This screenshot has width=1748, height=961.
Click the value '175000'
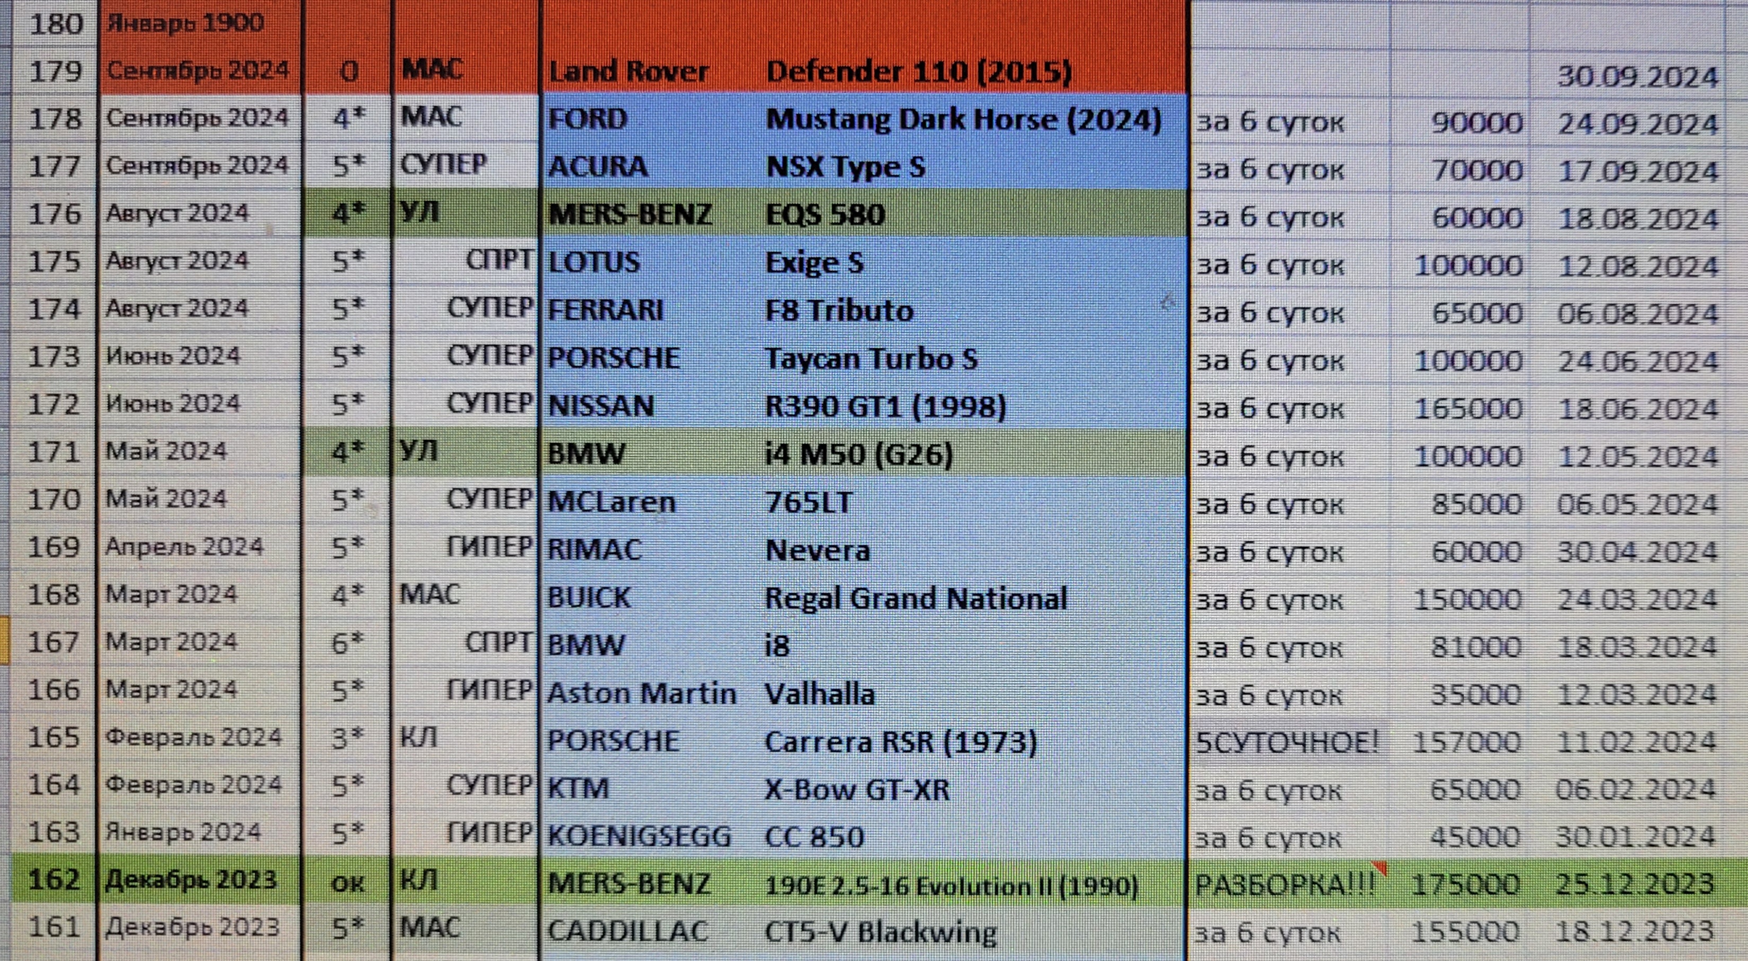[1460, 884]
